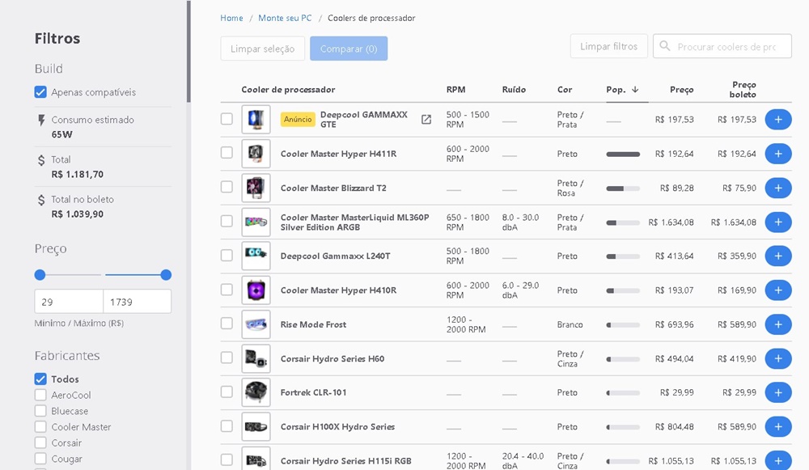Screen dimensions: 809x470
Task: Sort by Cor column header
Action: tap(565, 89)
